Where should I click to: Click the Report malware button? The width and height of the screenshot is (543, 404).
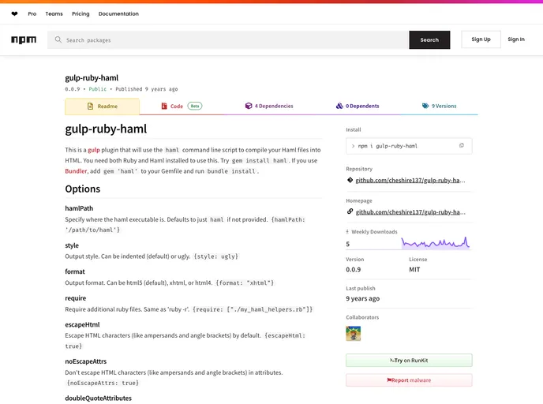(409, 380)
